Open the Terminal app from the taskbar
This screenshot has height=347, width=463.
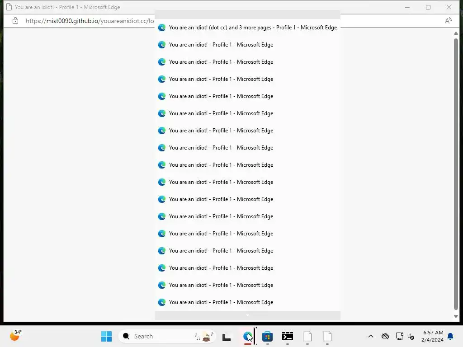click(x=287, y=336)
